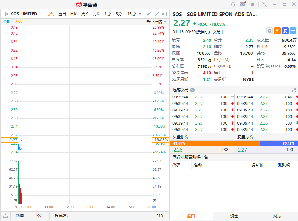The height and width of the screenshot is (221, 298).
Task: Collapse the left panel using arrow icon
Action: (x=6, y=14)
